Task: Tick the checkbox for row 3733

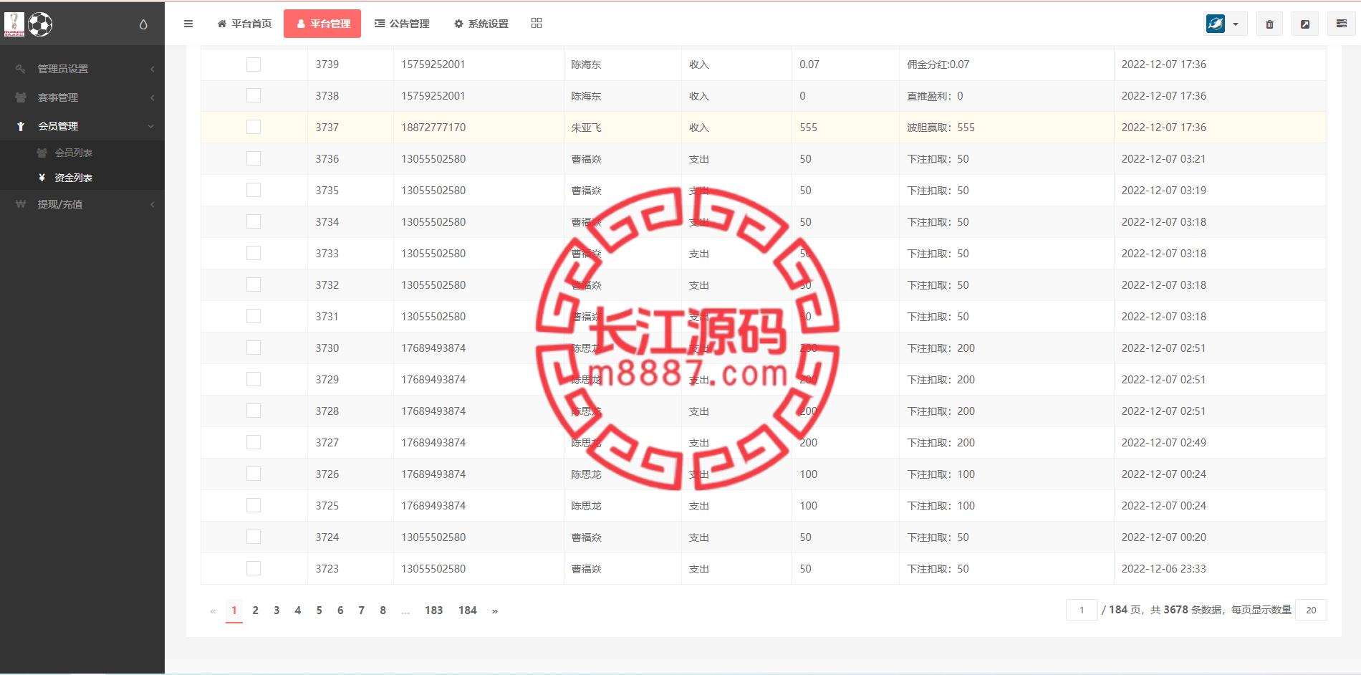Action: click(254, 254)
